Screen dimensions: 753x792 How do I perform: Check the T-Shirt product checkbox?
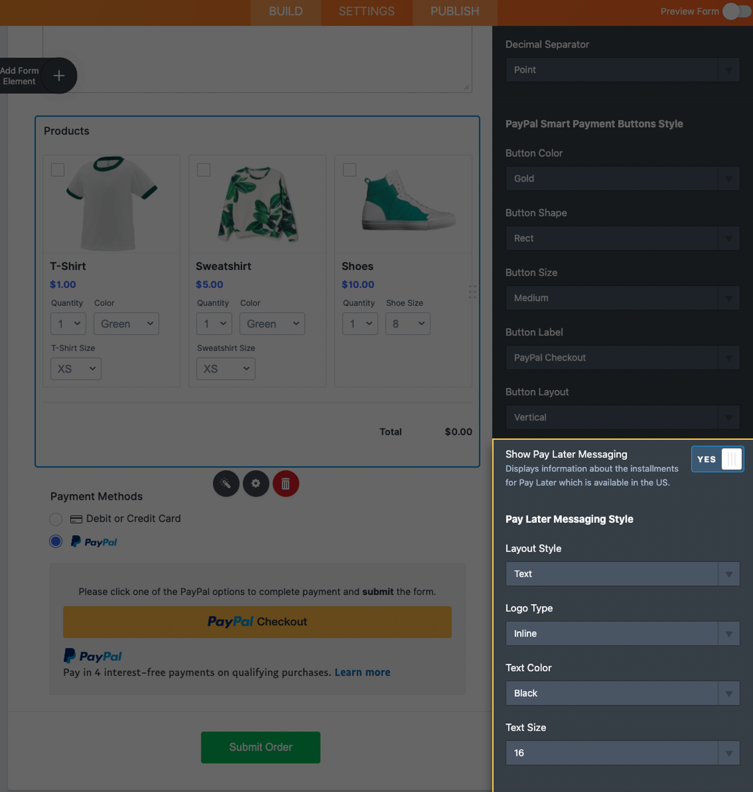(58, 170)
